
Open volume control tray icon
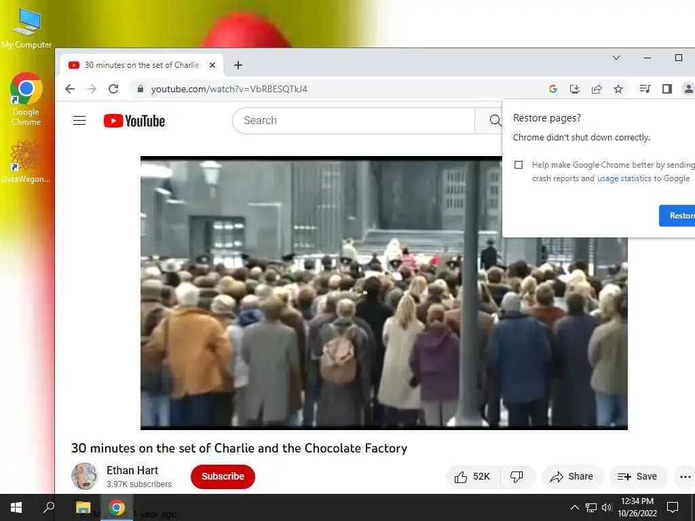tap(607, 507)
